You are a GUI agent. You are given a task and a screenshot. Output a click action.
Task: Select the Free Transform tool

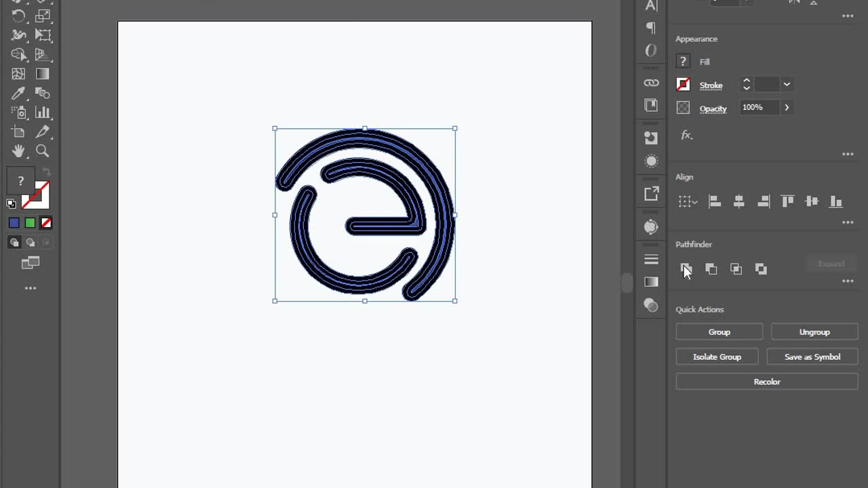tap(43, 35)
